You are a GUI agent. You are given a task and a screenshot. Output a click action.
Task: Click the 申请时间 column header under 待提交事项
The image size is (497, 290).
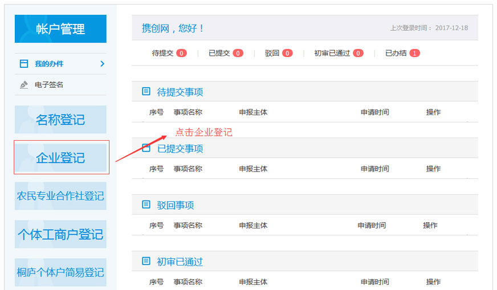click(374, 112)
